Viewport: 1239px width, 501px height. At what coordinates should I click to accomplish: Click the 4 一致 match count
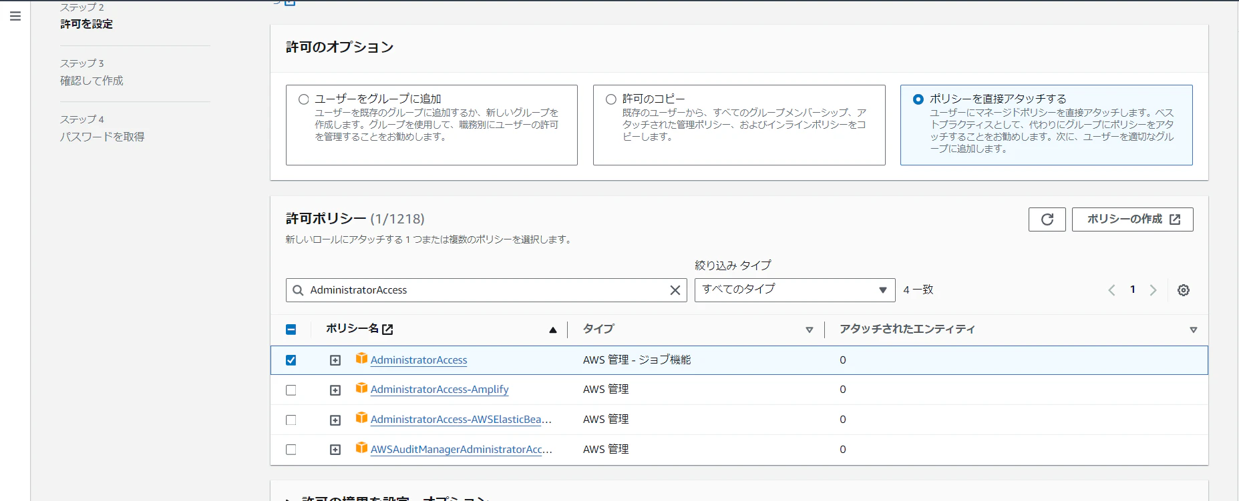pos(918,290)
